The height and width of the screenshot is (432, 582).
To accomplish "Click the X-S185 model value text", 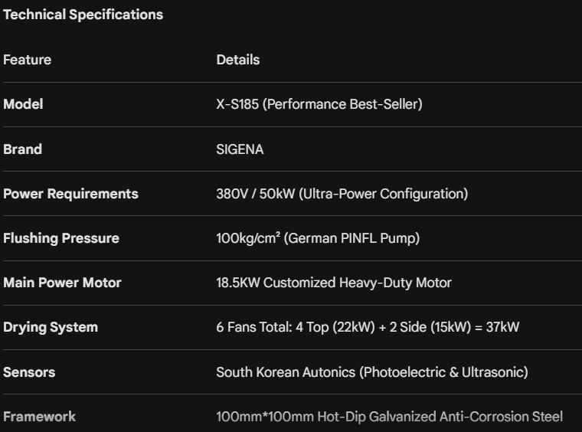I will pyautogui.click(x=319, y=104).
